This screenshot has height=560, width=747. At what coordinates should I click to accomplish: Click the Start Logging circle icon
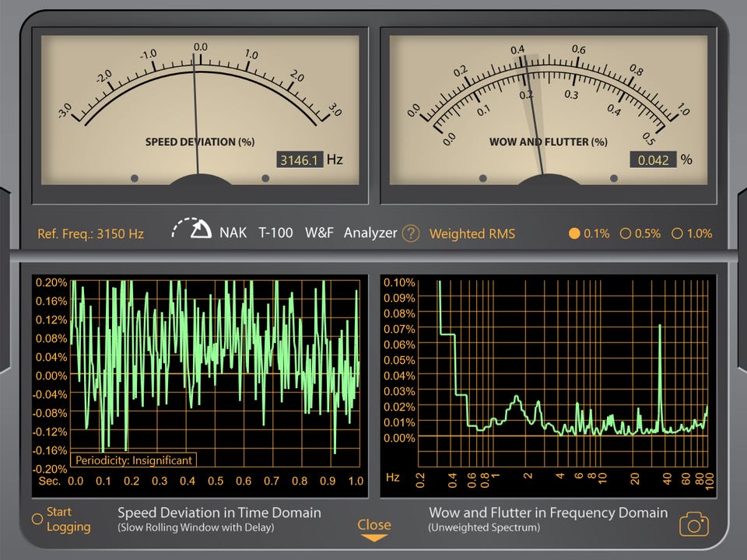[37, 519]
